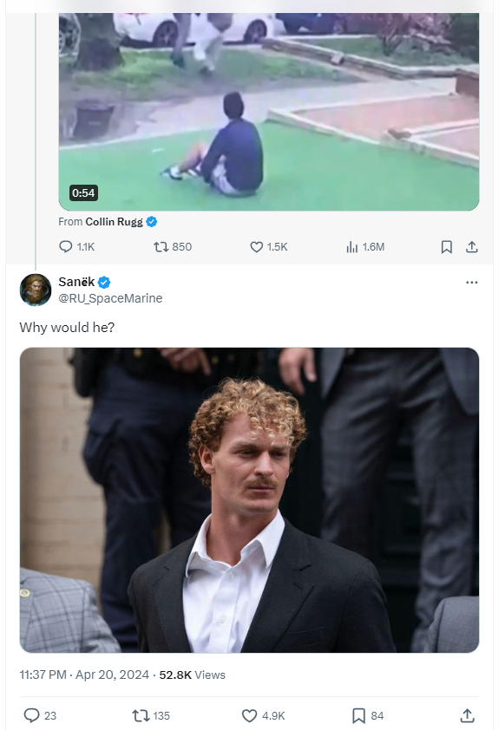Open the Collin Rugg source link

coord(115,222)
